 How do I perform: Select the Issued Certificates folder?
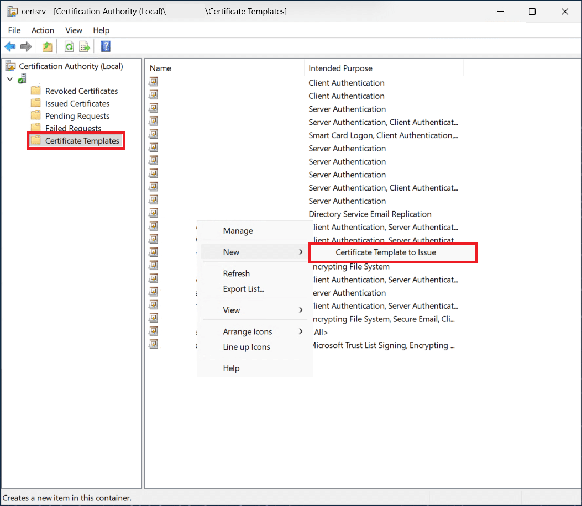[77, 103]
